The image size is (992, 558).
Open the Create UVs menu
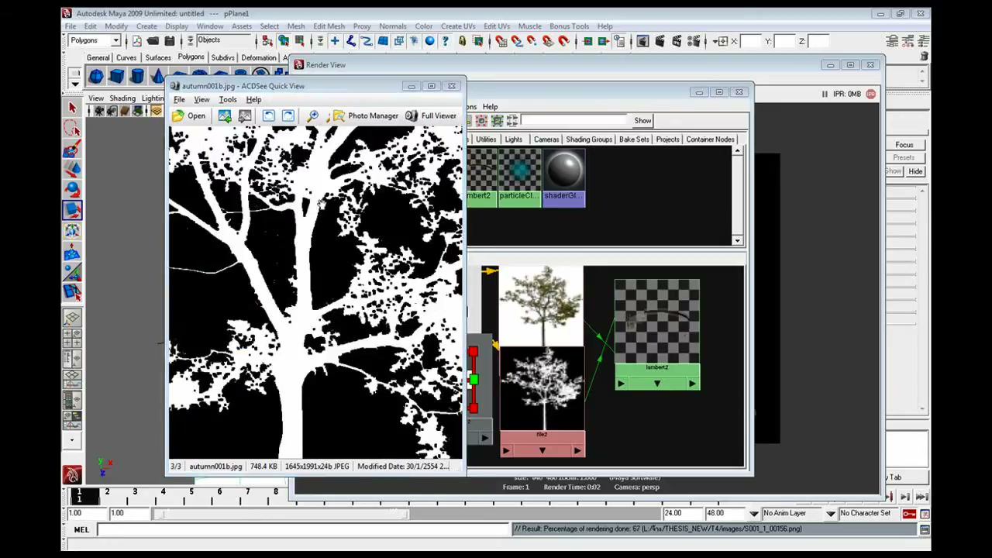pyautogui.click(x=458, y=26)
